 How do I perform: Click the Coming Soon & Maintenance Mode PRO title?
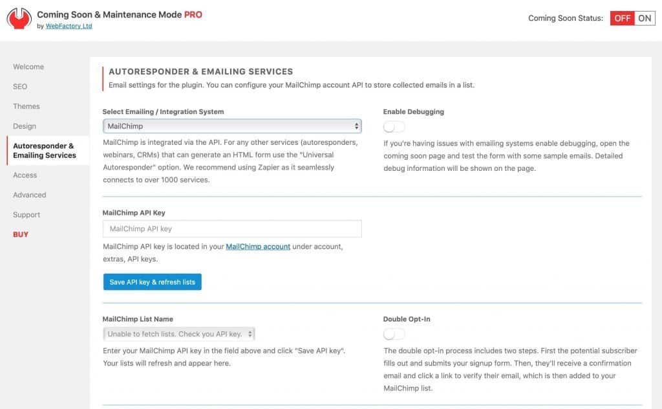(120, 14)
